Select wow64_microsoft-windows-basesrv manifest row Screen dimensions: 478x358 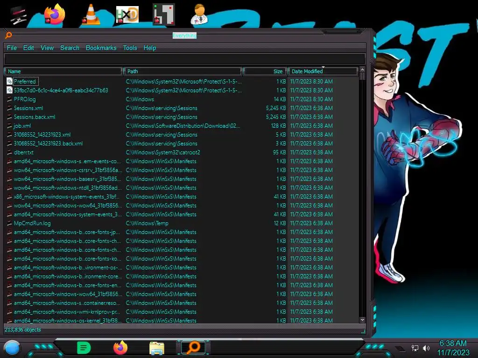(181, 179)
